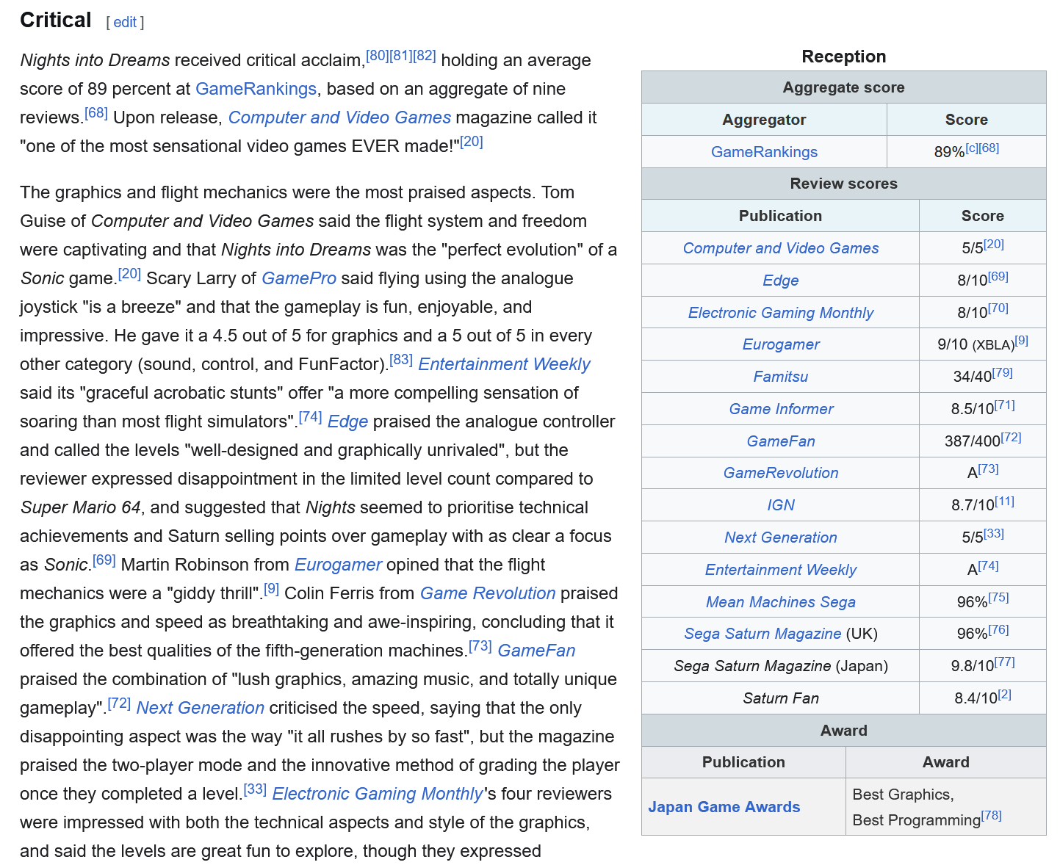Click IGN in the review table
Viewport: 1060px width, 865px height.
(x=781, y=505)
